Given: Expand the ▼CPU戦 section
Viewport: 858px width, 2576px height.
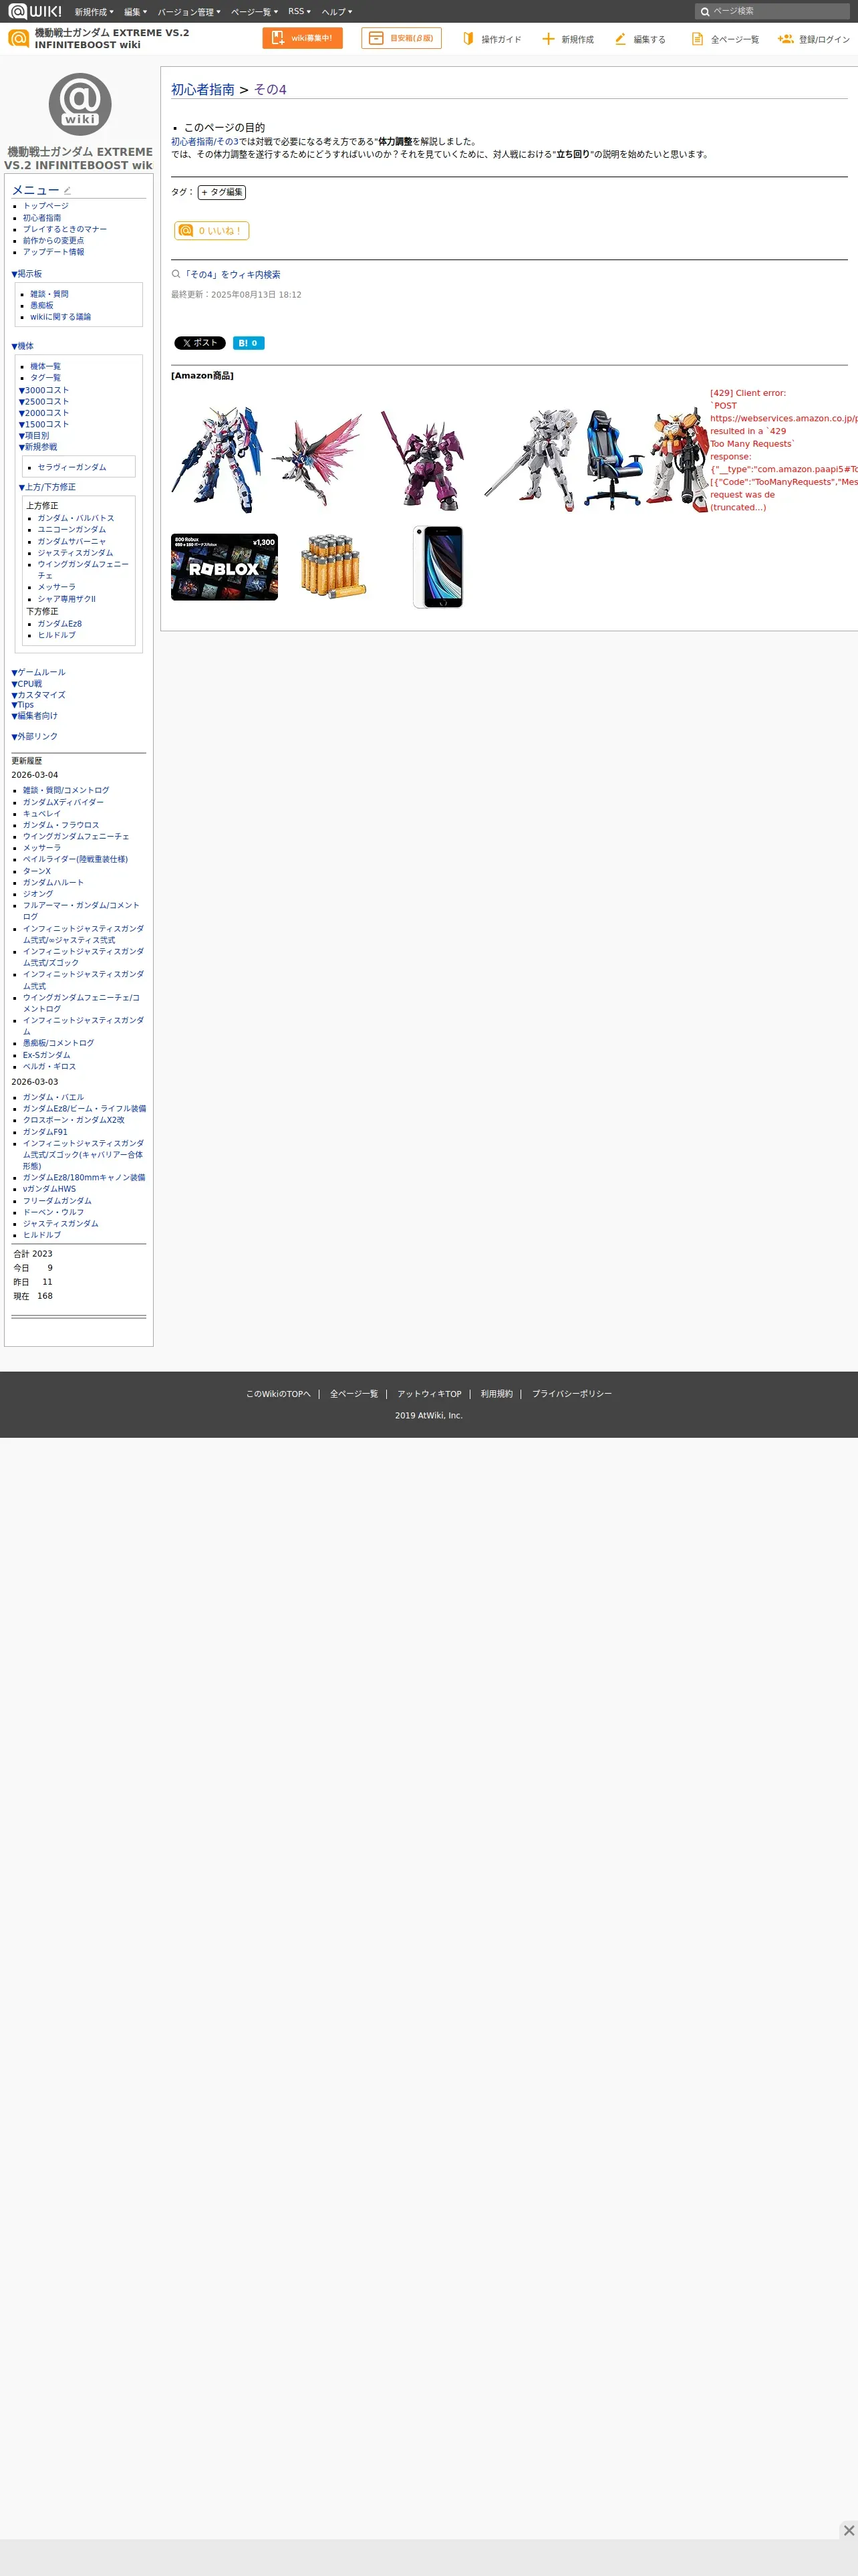Looking at the screenshot, I should click(x=27, y=684).
